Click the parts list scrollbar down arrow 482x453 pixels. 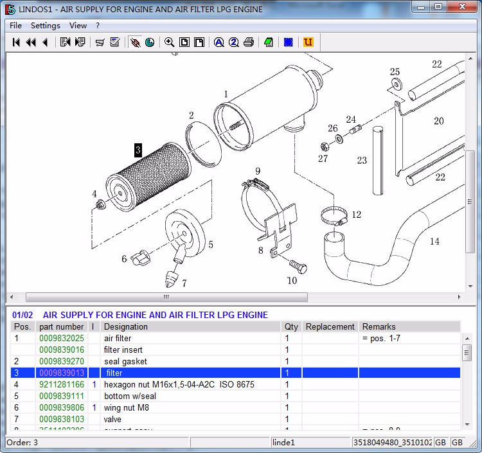pos(467,425)
